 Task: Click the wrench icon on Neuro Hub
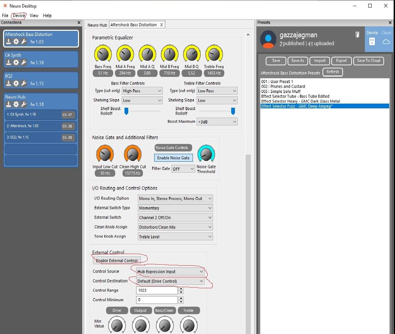pos(24,104)
